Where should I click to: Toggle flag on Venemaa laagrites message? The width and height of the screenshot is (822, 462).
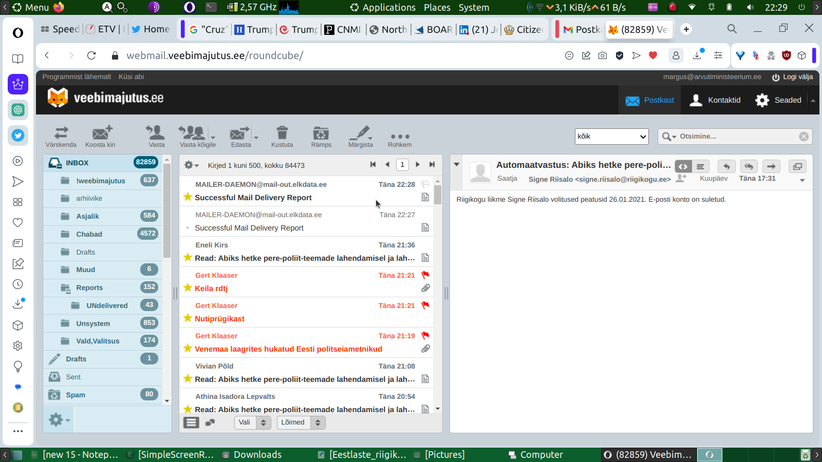coord(425,335)
